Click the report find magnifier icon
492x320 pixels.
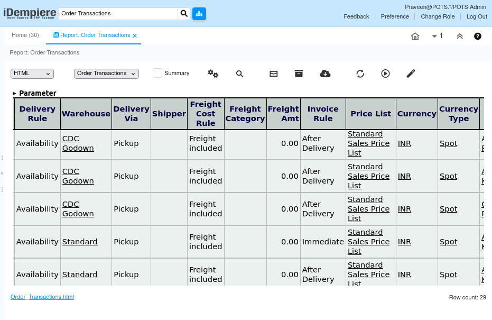(239, 74)
